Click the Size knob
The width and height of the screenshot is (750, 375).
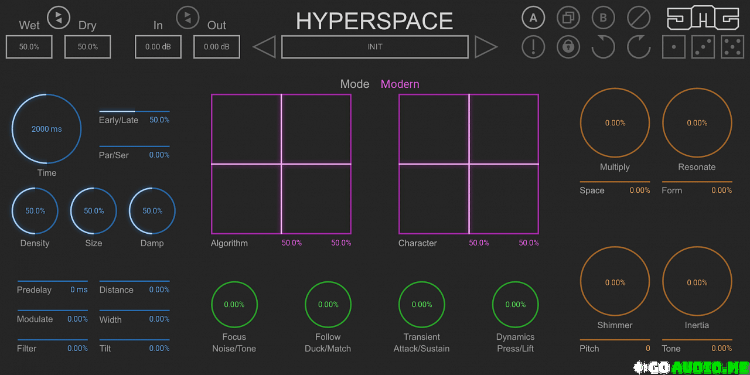tap(94, 211)
